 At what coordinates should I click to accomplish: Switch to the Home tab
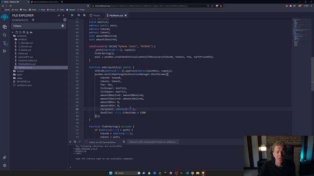95,15
